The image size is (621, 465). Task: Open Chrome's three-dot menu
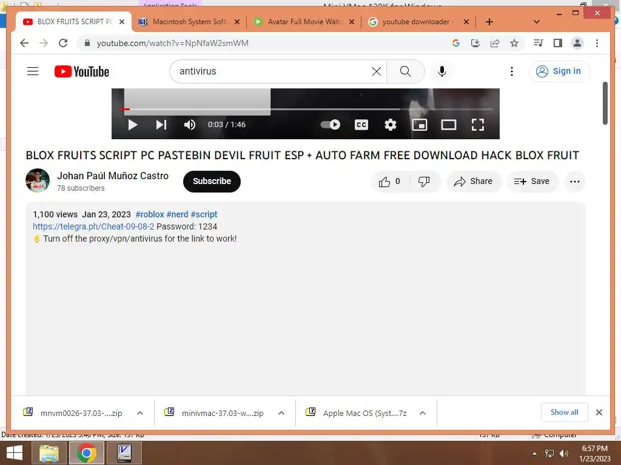(x=597, y=43)
